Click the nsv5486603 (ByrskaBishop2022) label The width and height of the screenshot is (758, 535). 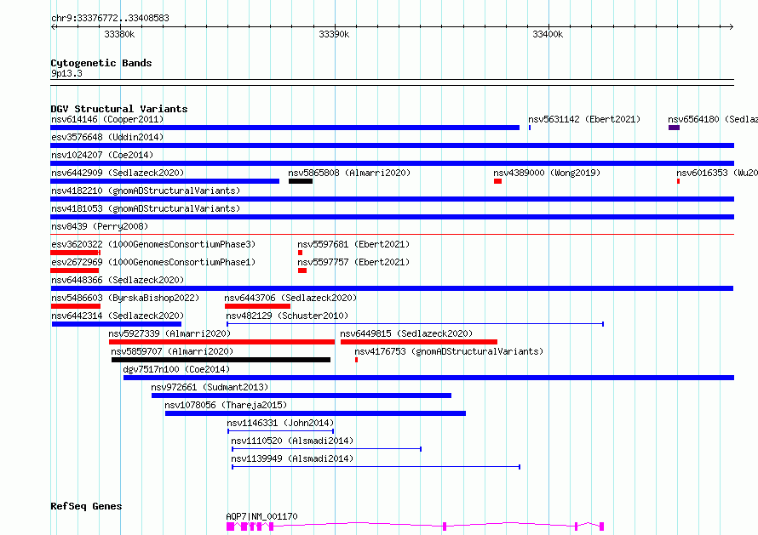click(x=125, y=298)
